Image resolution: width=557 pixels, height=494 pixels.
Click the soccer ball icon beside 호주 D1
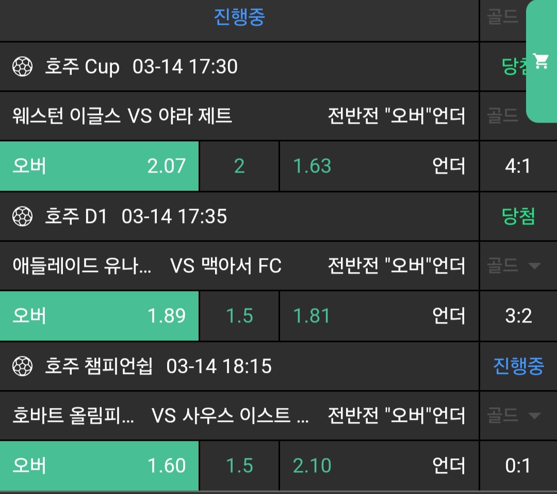pos(22,216)
